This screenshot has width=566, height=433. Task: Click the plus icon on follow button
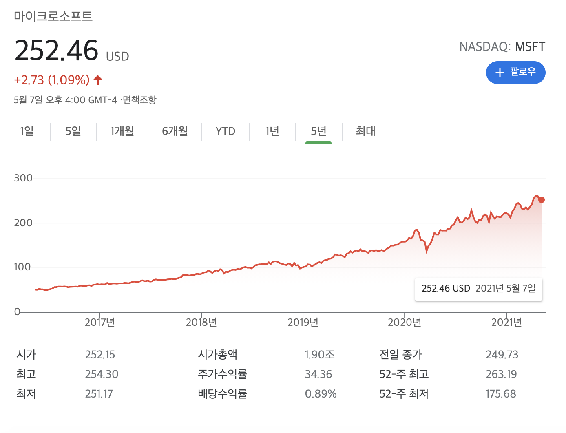pos(500,73)
